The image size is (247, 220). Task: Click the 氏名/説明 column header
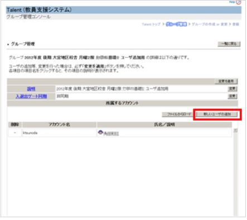[x=164, y=125]
